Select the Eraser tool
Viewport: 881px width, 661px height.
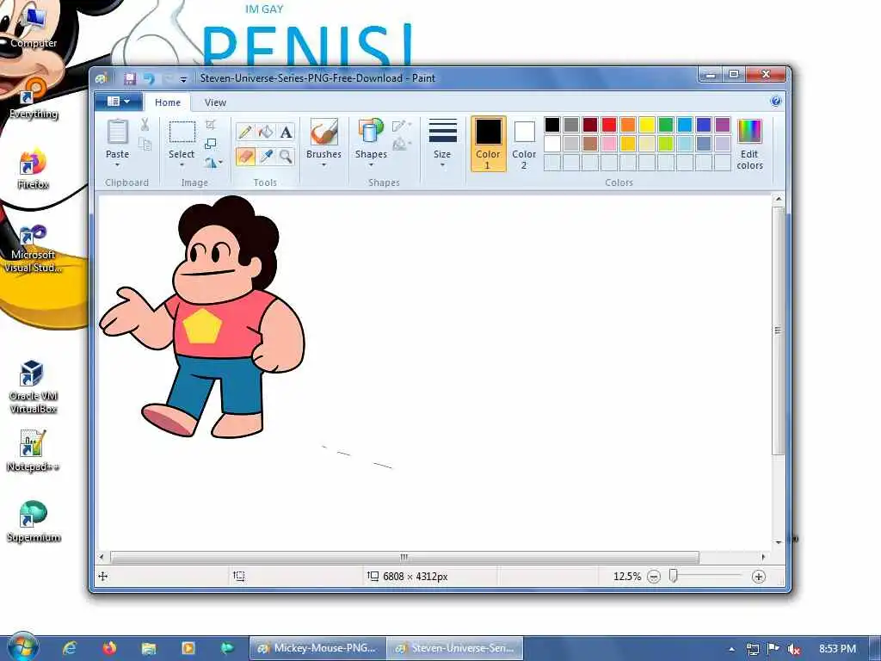[x=245, y=156]
